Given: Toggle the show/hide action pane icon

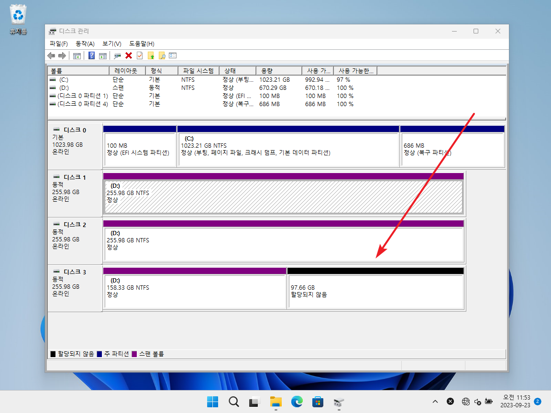Looking at the screenshot, I should coord(103,55).
